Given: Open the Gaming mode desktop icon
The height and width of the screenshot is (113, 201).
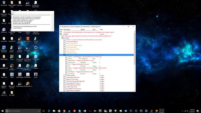Looking at the screenshot, I should (35, 40).
